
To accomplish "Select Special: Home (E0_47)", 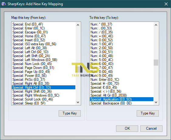I will pos(43,36).
